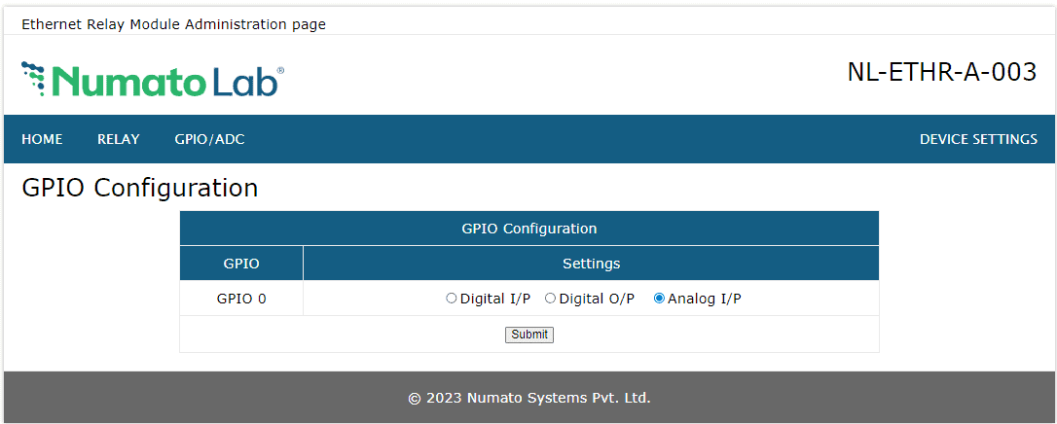Image resolution: width=1057 pixels, height=424 pixels.
Task: Click the Settings column header
Action: pyautogui.click(x=591, y=264)
